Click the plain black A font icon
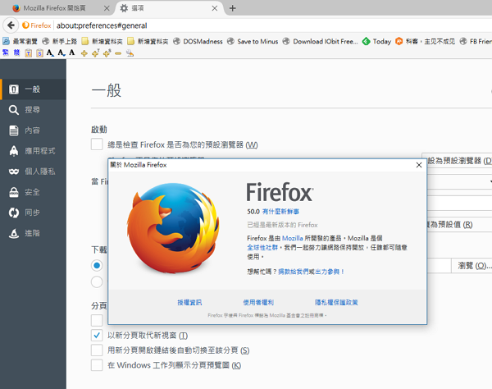 pyautogui.click(x=72, y=53)
